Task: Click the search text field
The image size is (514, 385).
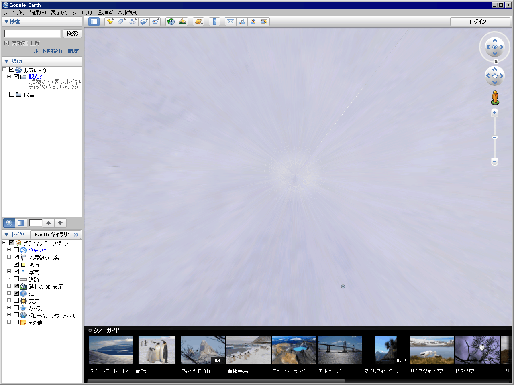Action: (x=32, y=34)
